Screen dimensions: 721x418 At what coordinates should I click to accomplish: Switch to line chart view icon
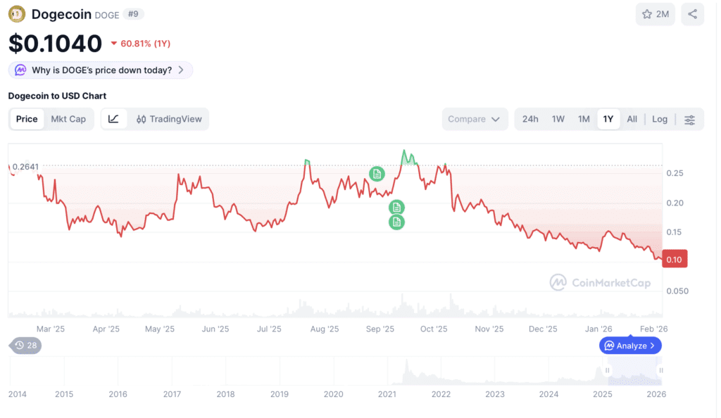[113, 119]
